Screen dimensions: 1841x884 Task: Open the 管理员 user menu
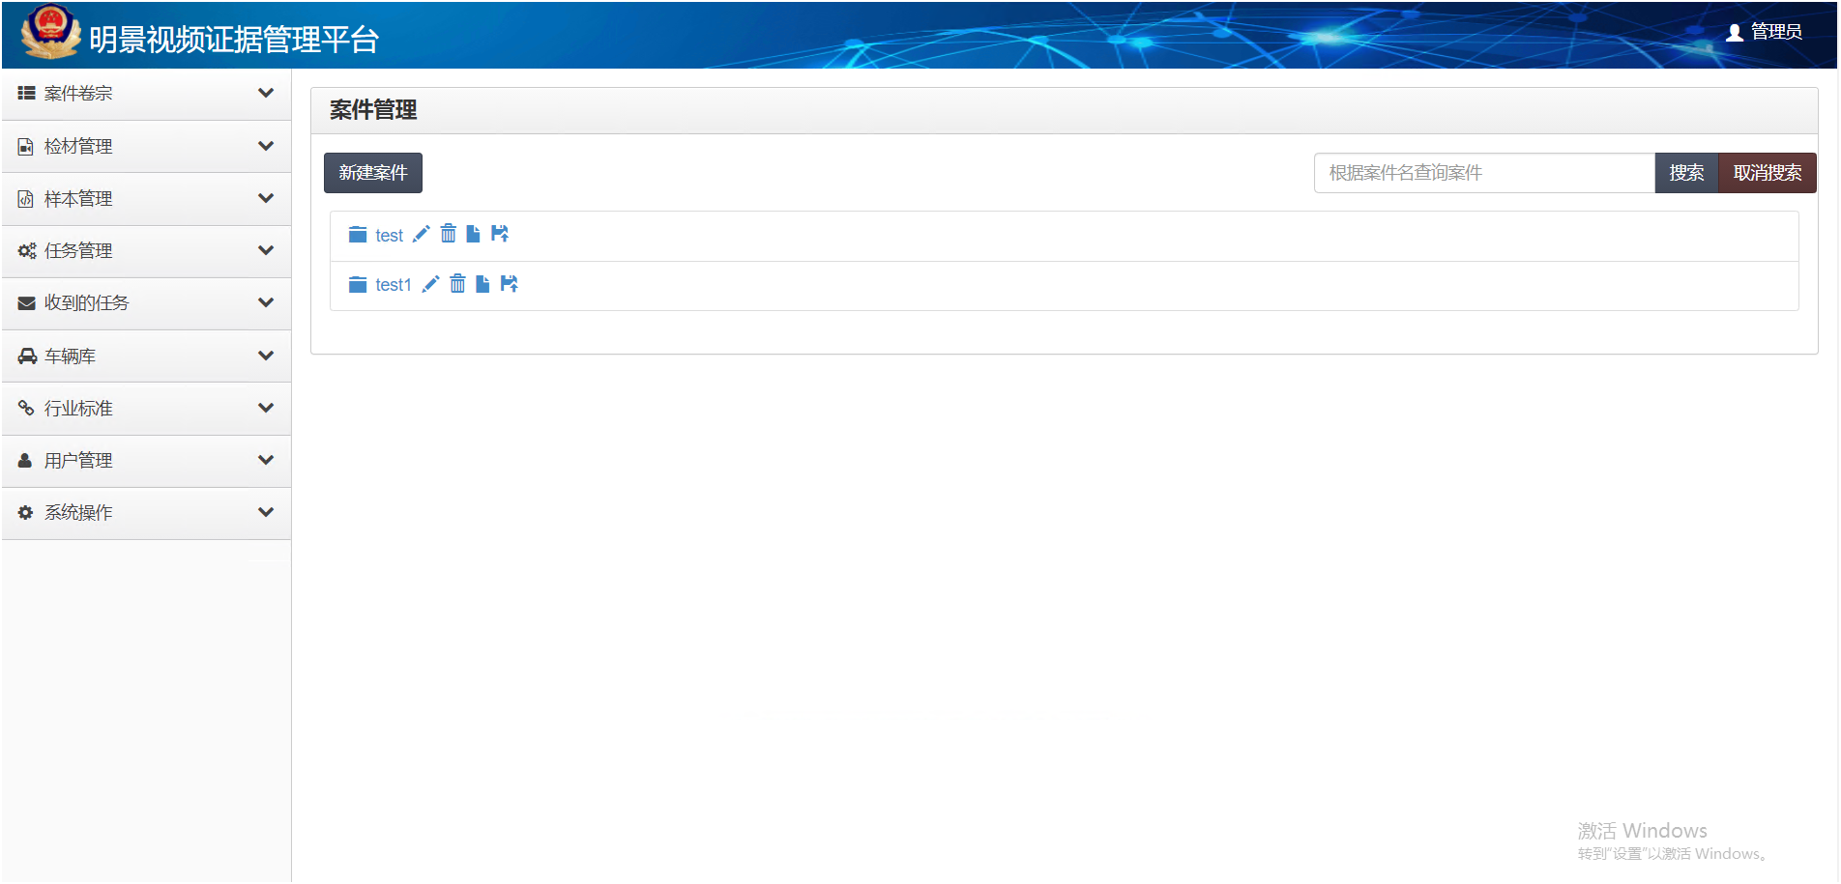point(1765,32)
